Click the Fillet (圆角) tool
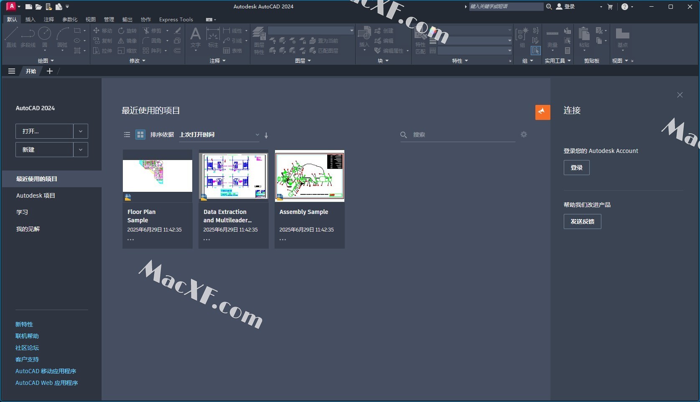 152,41
